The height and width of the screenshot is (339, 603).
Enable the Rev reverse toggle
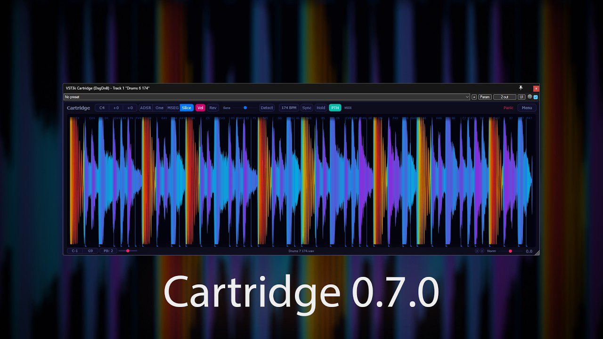[213, 108]
